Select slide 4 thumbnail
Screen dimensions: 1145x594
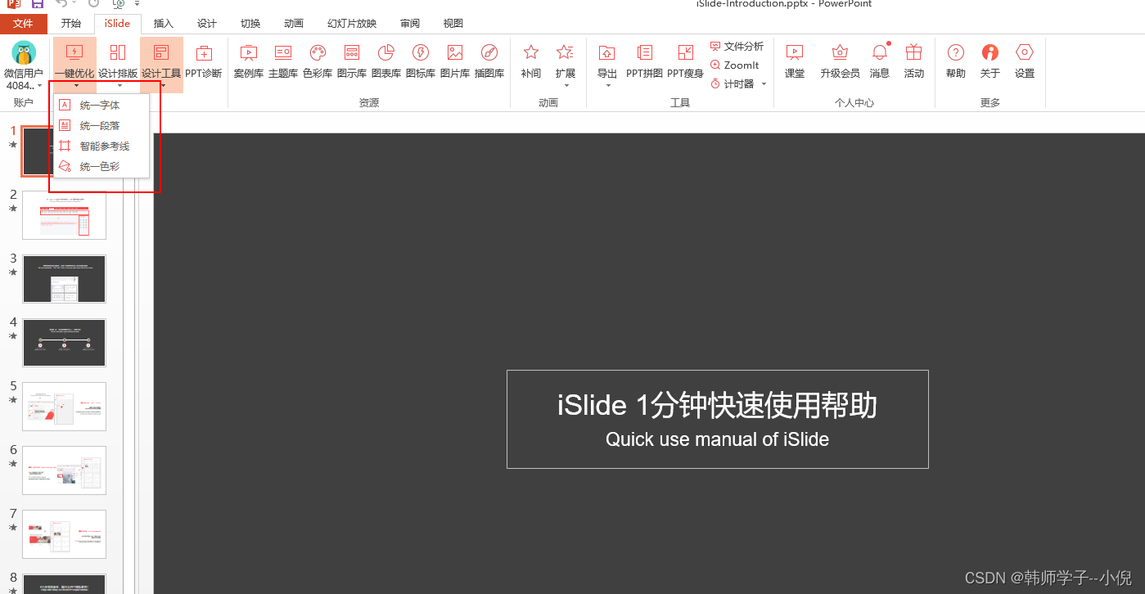click(x=64, y=343)
